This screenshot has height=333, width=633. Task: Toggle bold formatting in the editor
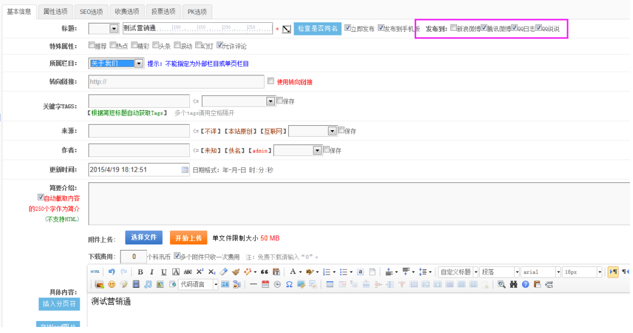click(x=140, y=272)
